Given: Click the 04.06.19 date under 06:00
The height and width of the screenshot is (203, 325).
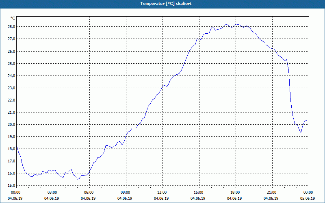Looking at the screenshot, I should 88,199.
